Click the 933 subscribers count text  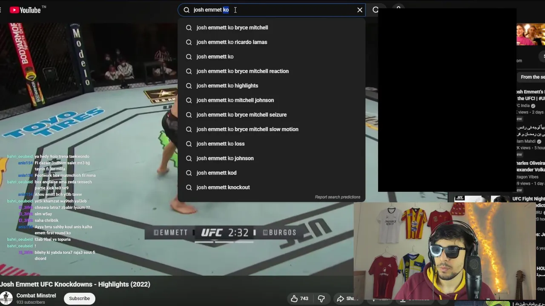(31, 302)
